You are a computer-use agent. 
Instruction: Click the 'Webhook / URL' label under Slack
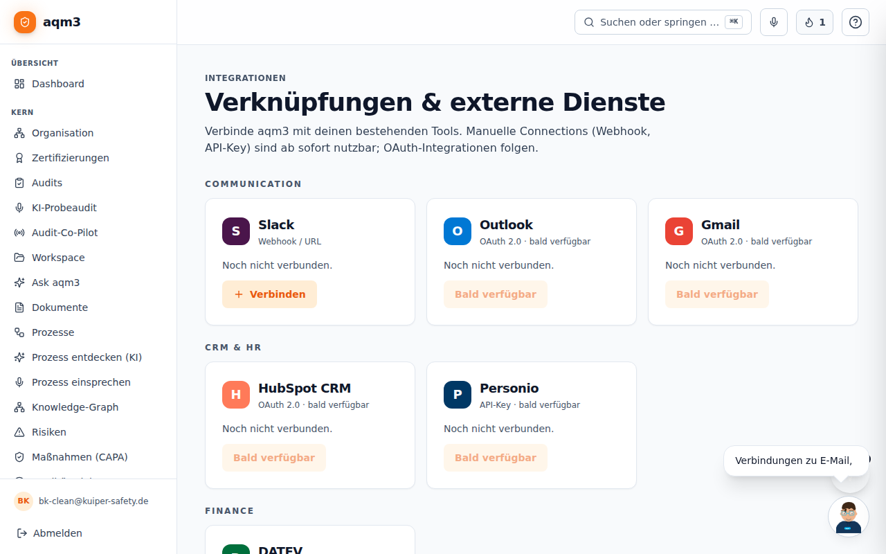[289, 242]
